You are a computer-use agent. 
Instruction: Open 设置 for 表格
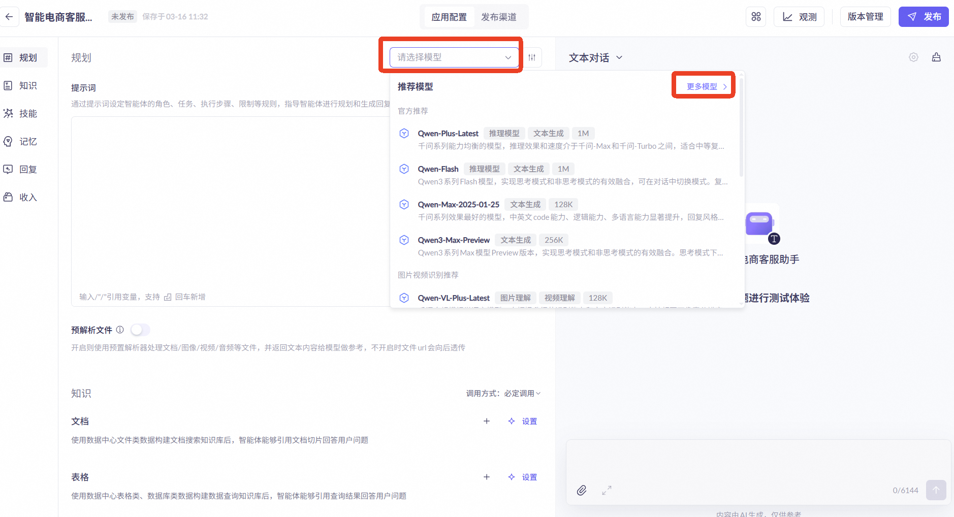tap(523, 477)
